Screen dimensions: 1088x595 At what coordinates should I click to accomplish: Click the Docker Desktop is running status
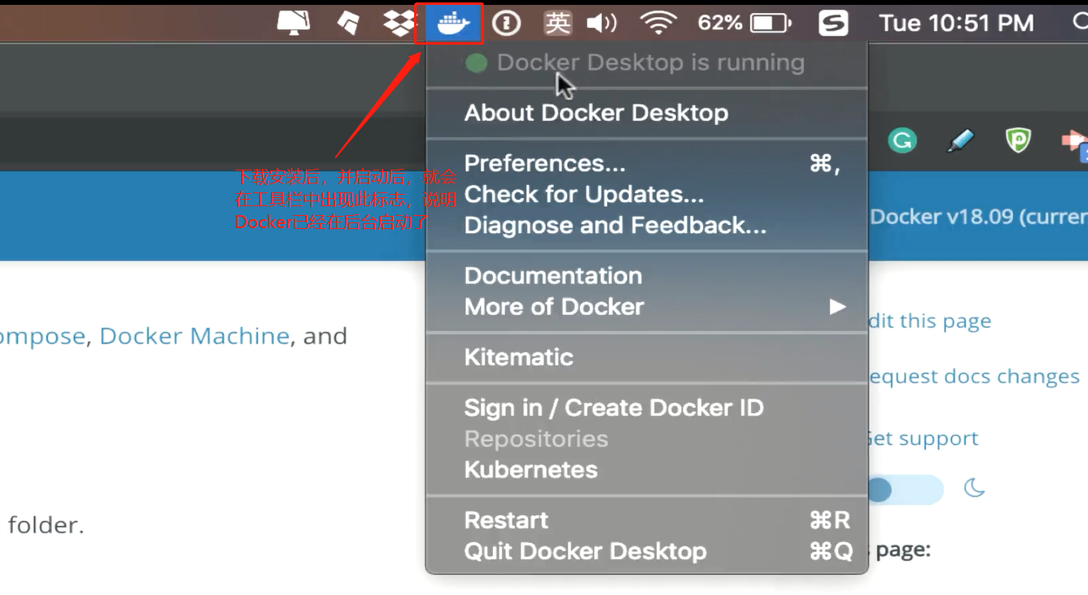[x=646, y=63]
